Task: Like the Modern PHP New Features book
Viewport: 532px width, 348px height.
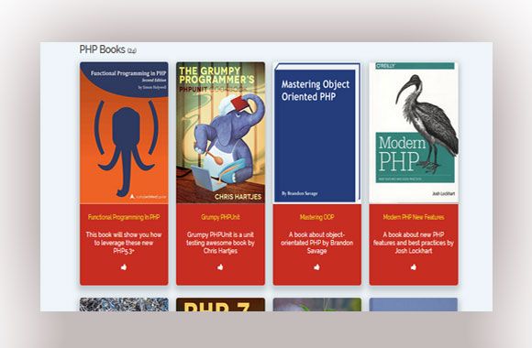Action: tap(414, 267)
